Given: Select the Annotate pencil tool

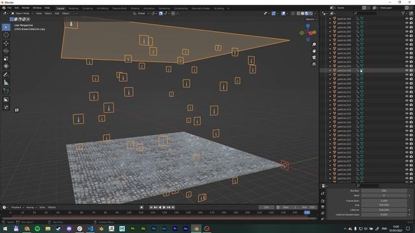Looking at the screenshot, I should click(6, 75).
